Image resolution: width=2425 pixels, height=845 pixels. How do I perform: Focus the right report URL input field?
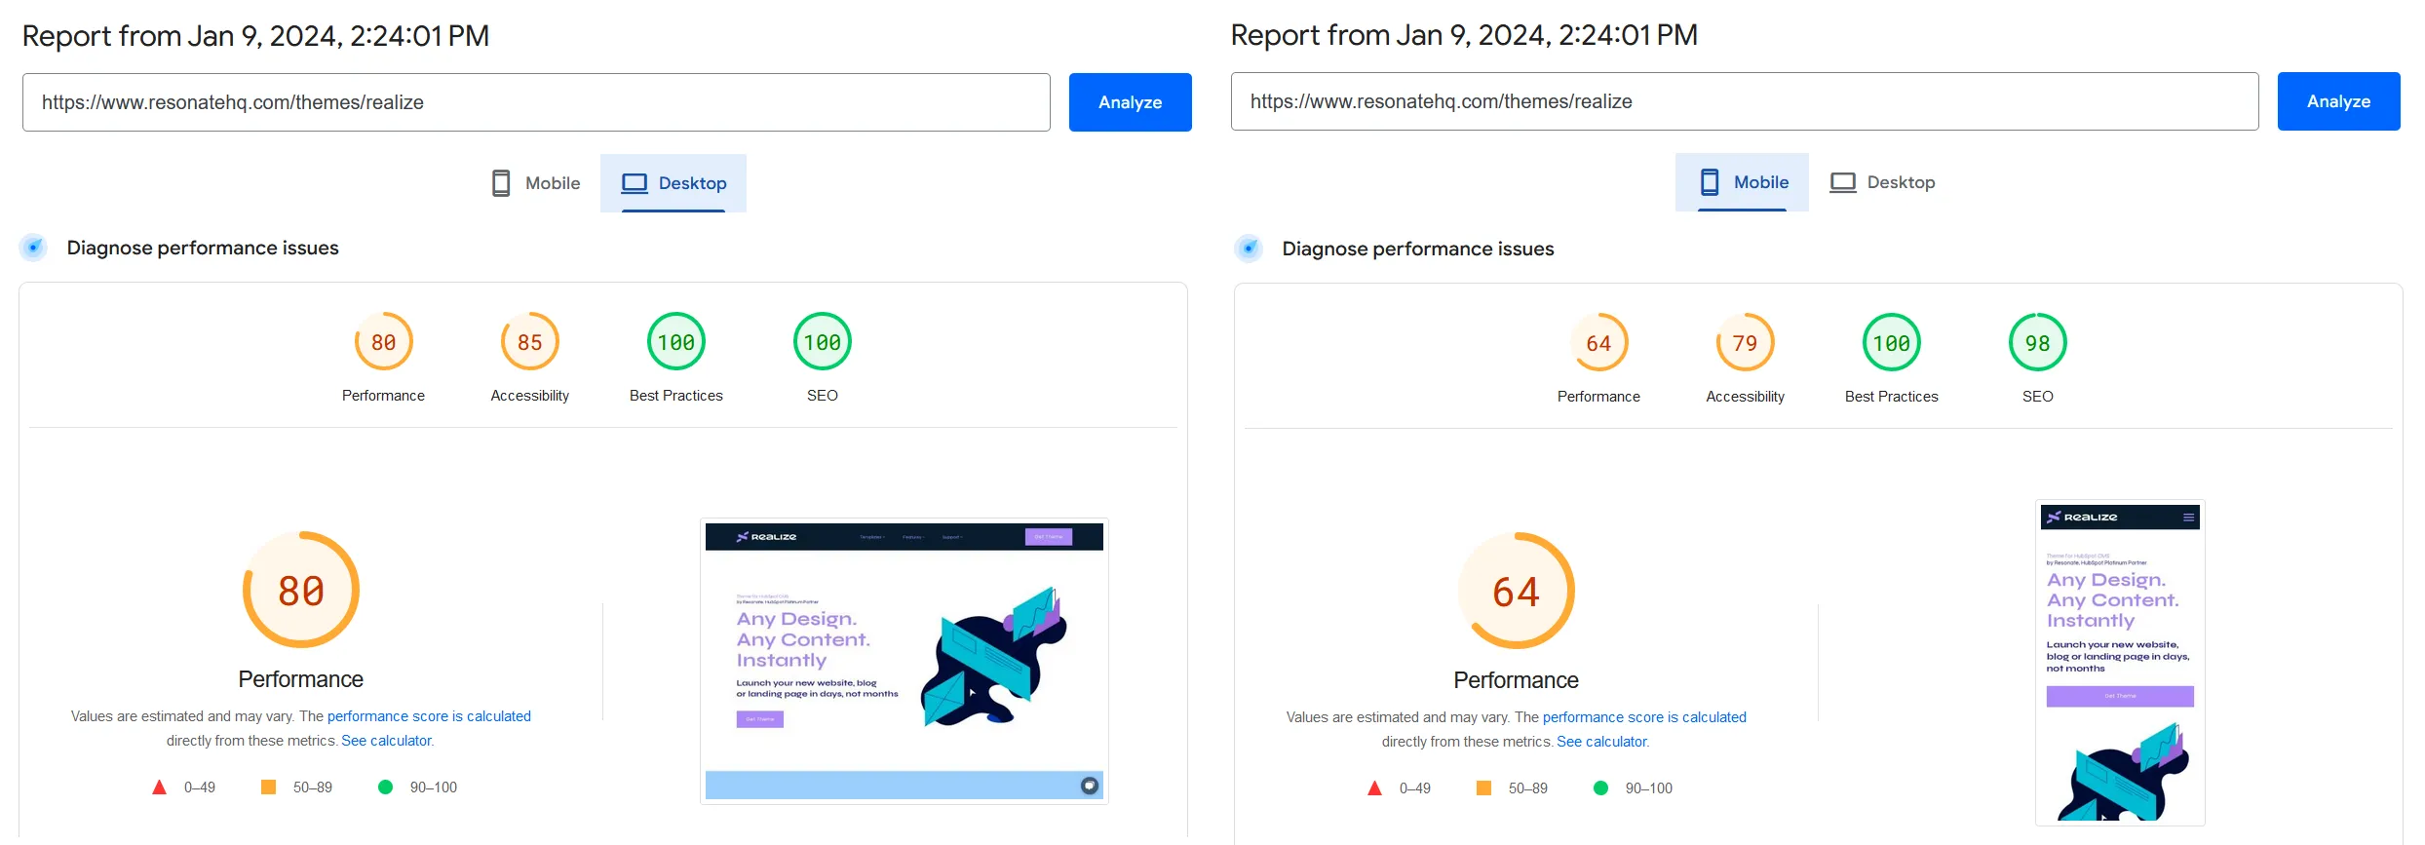pos(1744,101)
